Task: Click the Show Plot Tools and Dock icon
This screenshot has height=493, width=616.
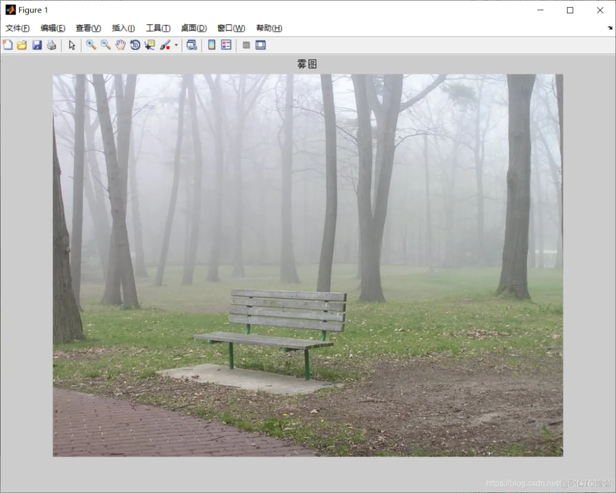Action: point(261,45)
